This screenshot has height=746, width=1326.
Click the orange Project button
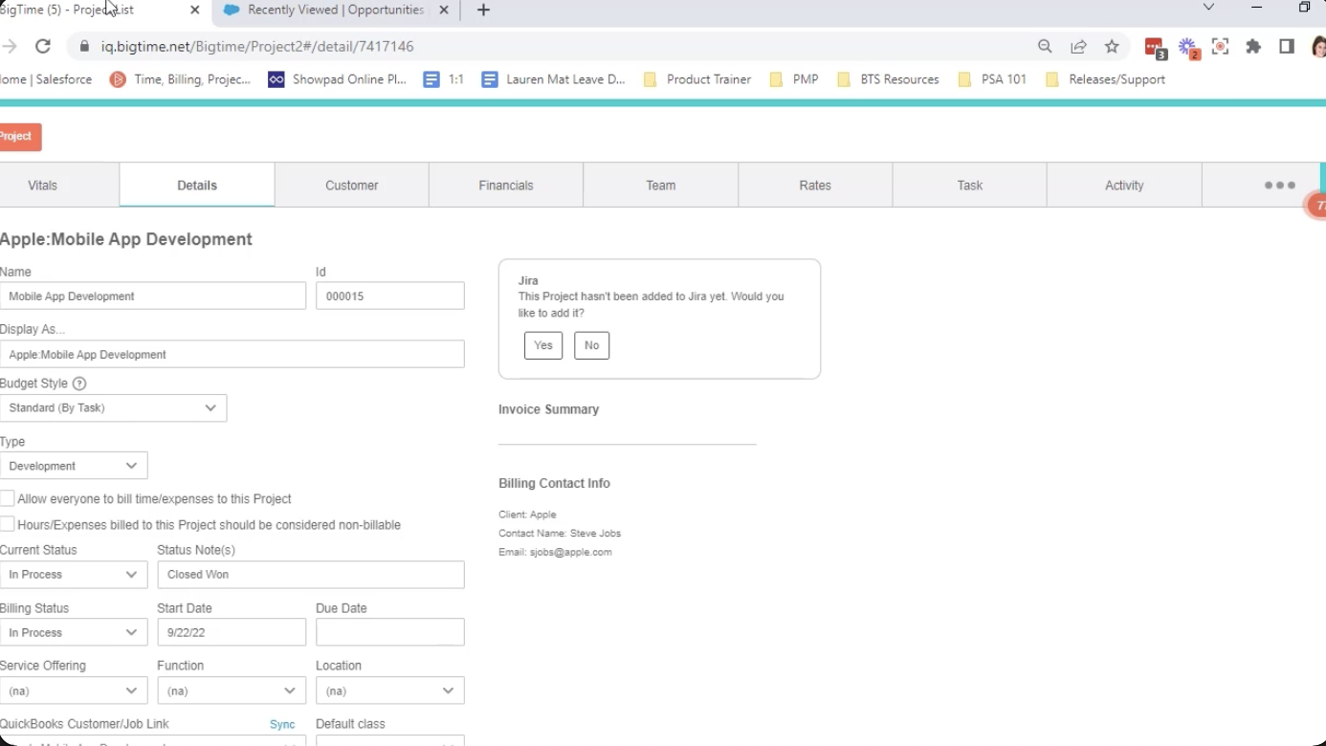pyautogui.click(x=19, y=137)
